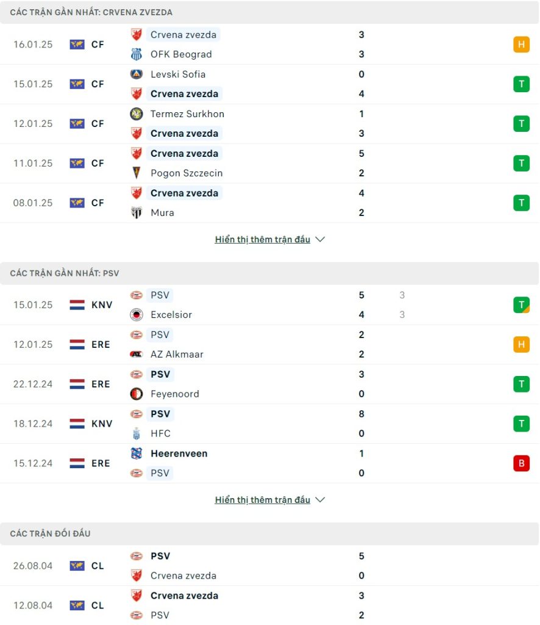Open 'Hiển thị thêm trận đấu' under PSV
The width and height of the screenshot is (540, 625).
[262, 499]
